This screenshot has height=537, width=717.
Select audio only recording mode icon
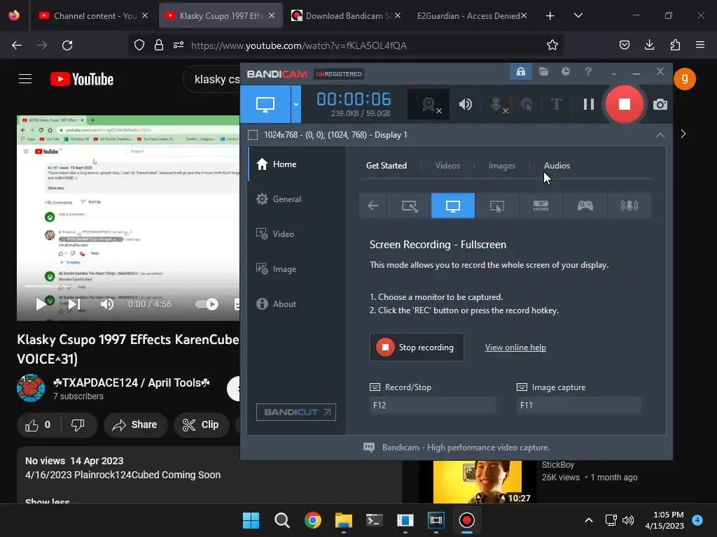[x=629, y=206]
